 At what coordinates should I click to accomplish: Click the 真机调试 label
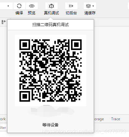[x=51, y=13]
